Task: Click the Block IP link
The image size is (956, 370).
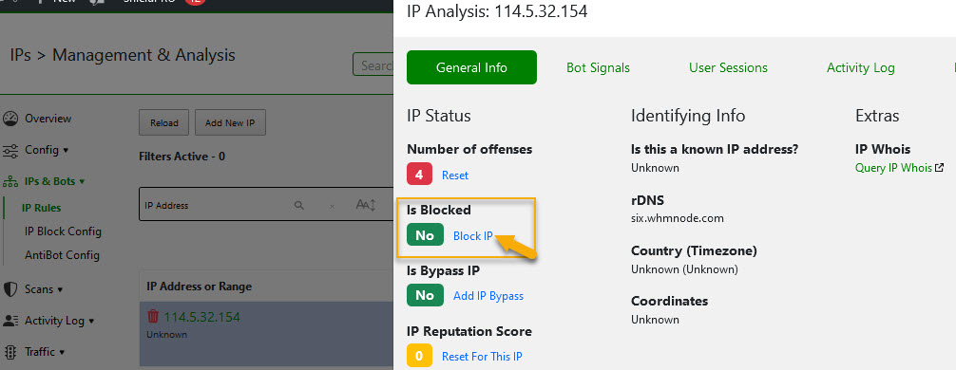Action: point(472,236)
